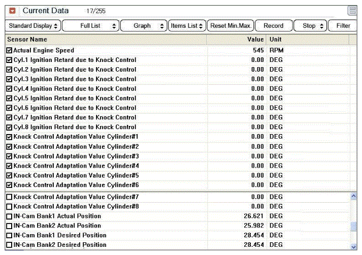
Task: Click the scrollbar down arrow
Action: 353,247
